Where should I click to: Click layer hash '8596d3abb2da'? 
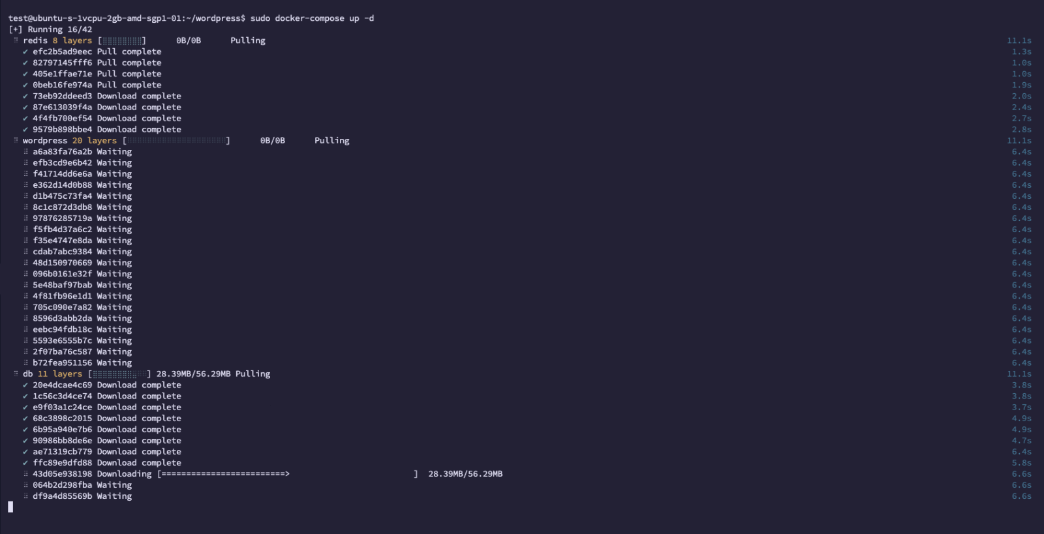coord(63,318)
